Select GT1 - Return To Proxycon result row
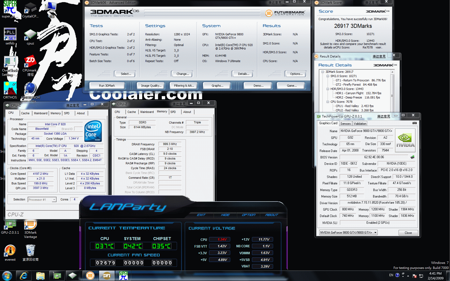 point(361,80)
